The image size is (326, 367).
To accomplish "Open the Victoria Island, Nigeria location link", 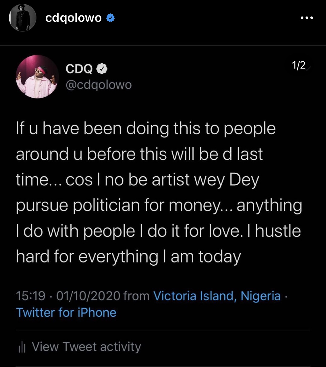I will click(217, 296).
